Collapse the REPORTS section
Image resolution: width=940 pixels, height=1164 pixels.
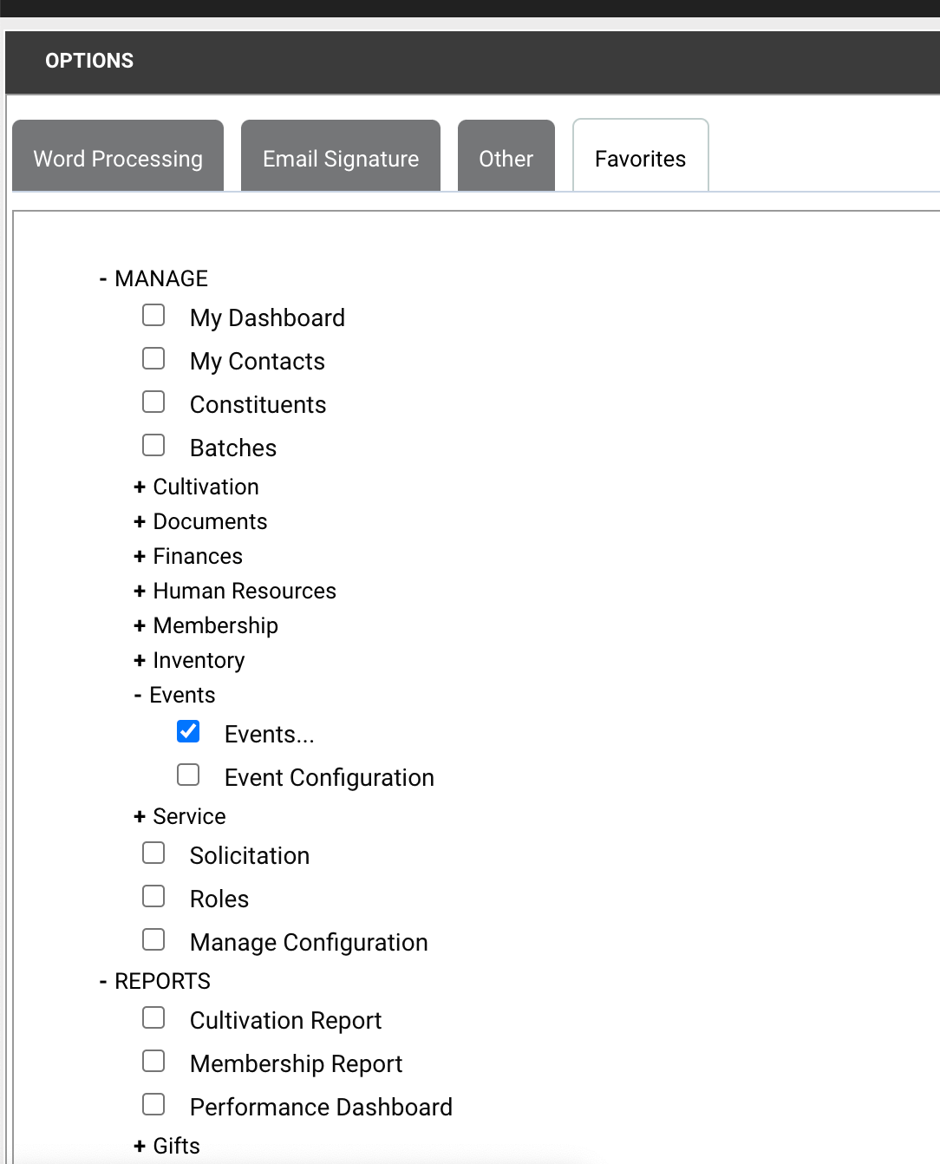tap(103, 981)
